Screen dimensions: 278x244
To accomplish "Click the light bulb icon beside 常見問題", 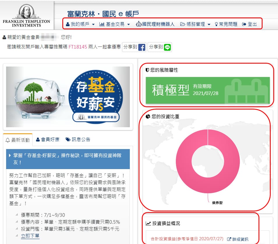I will pos(216,24).
